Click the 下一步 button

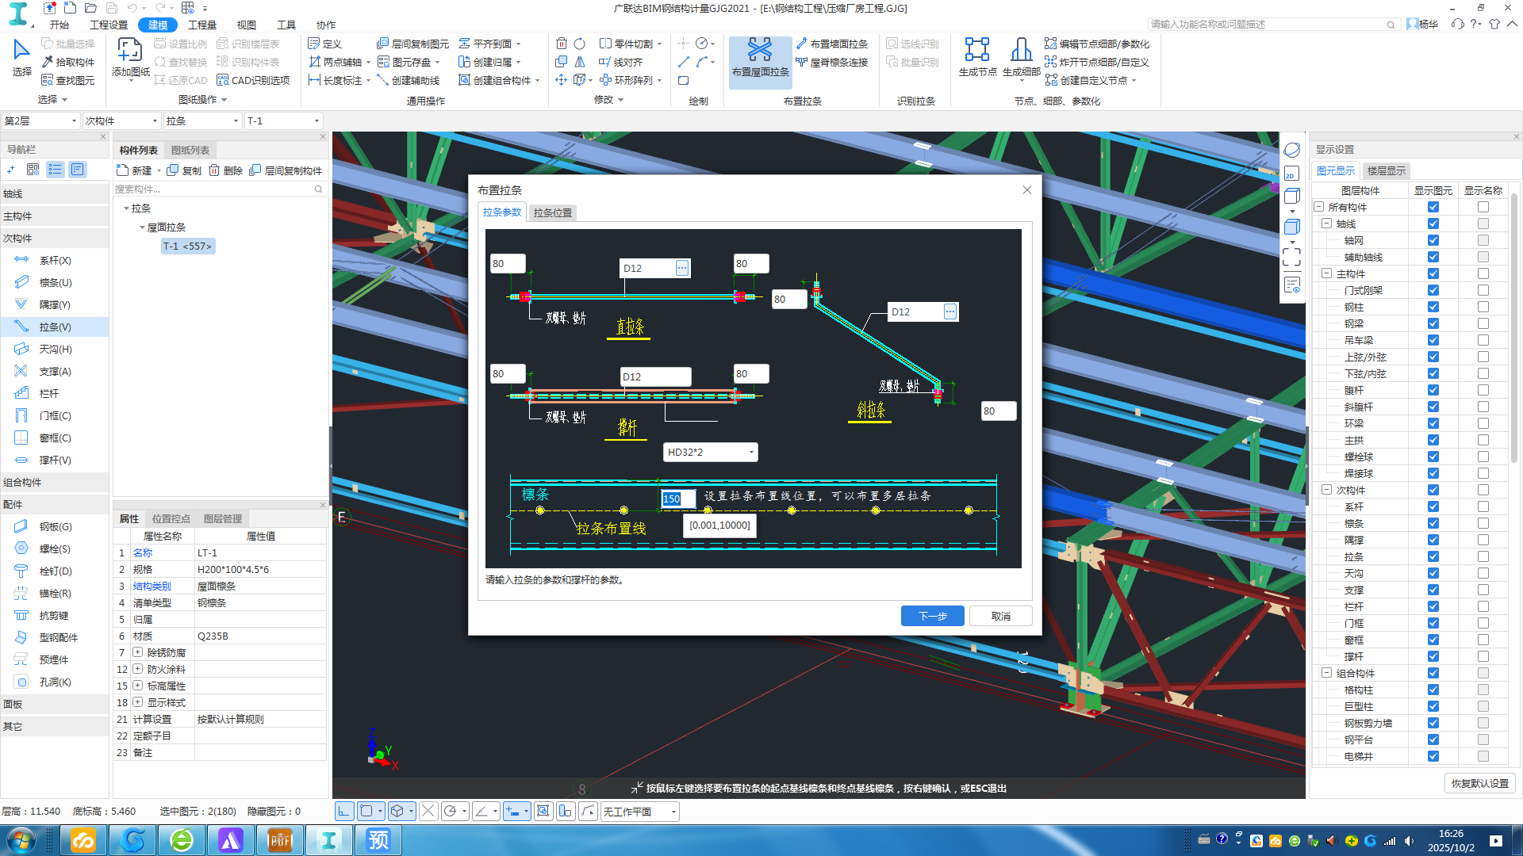(x=932, y=616)
